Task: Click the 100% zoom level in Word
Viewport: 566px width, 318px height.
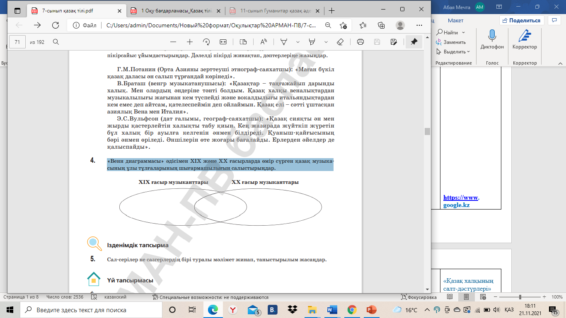Action: [557, 297]
